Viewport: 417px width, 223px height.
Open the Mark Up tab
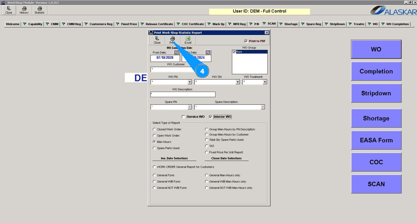pos(216,24)
